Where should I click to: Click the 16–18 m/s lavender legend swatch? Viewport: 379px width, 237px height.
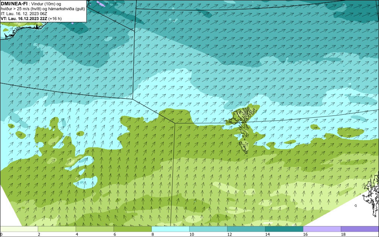pyautogui.click(x=322, y=229)
